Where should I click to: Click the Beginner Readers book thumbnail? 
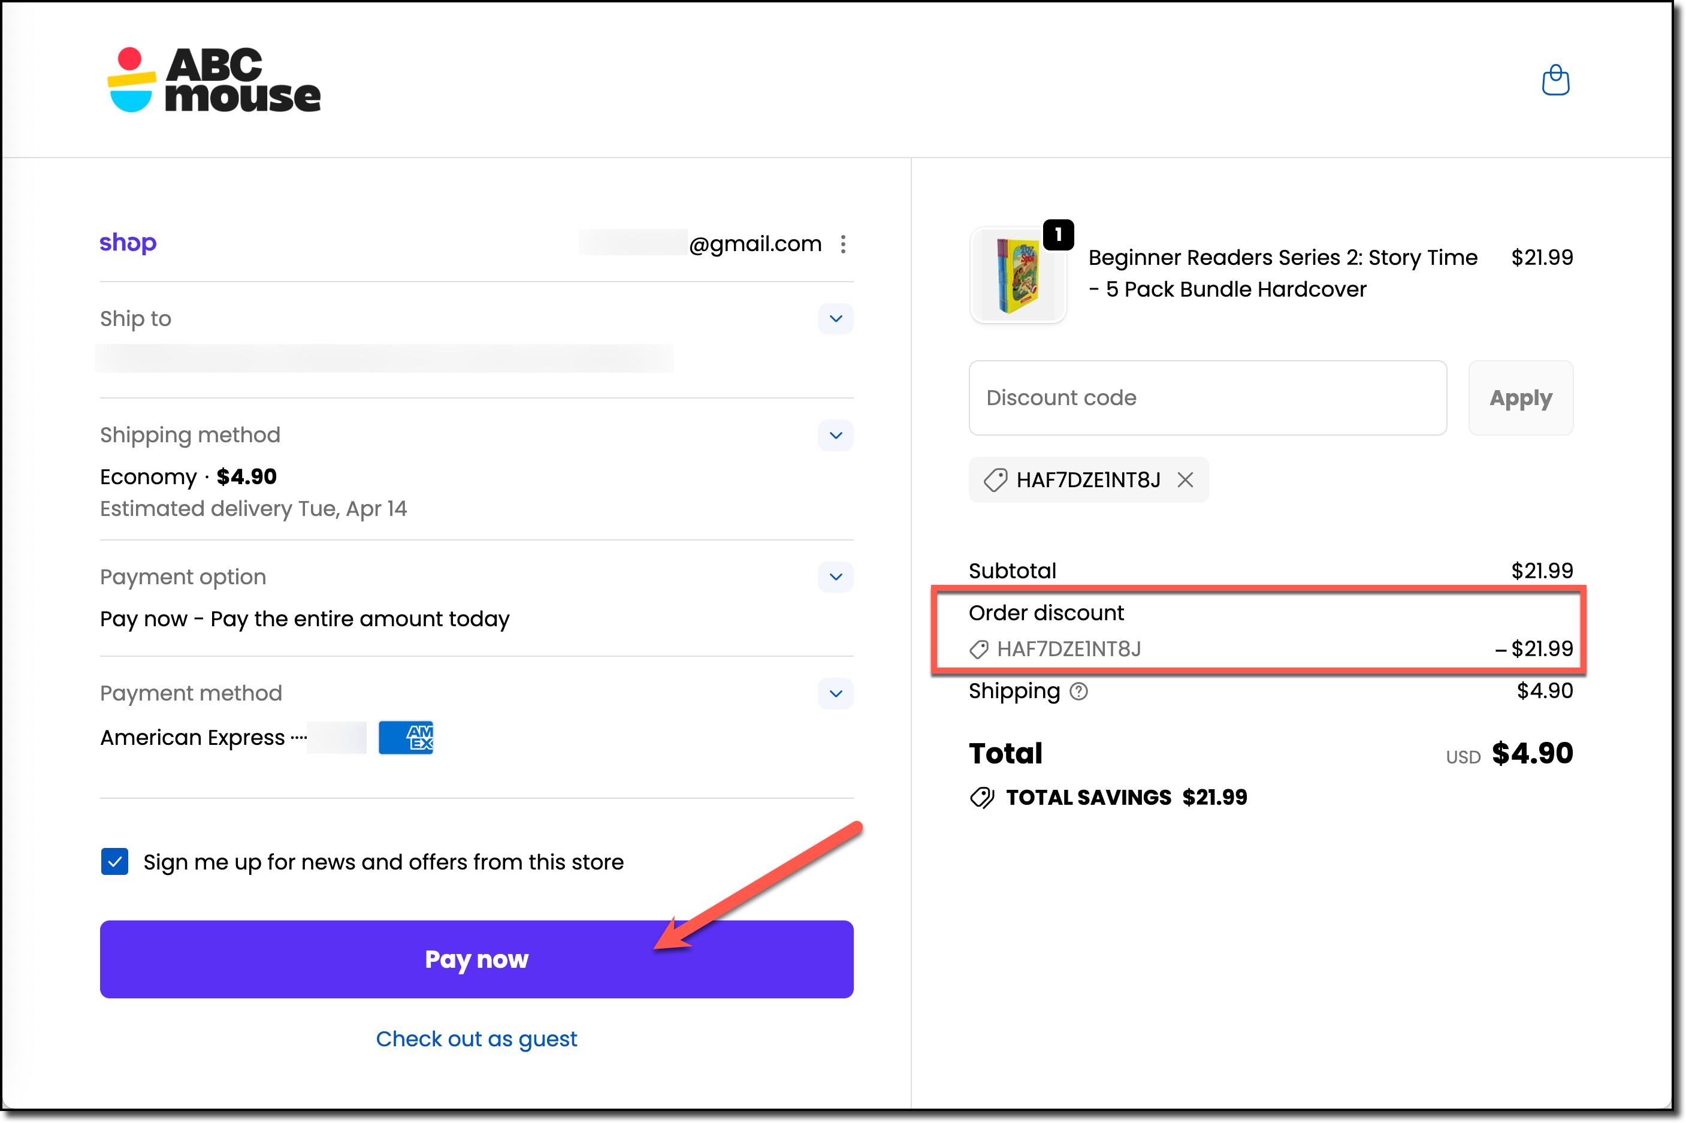1017,276
